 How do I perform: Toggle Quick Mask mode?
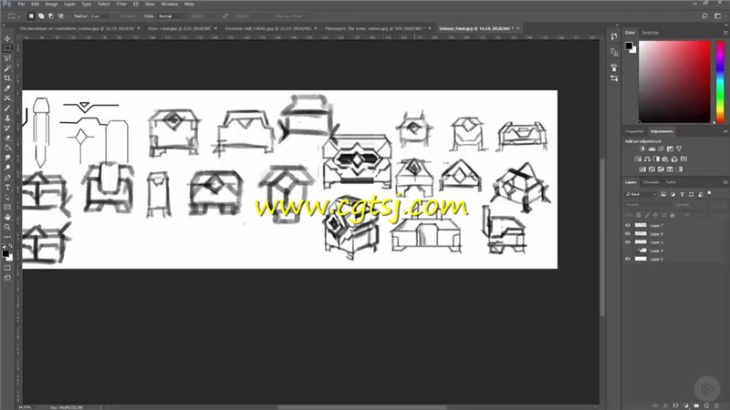click(7, 268)
